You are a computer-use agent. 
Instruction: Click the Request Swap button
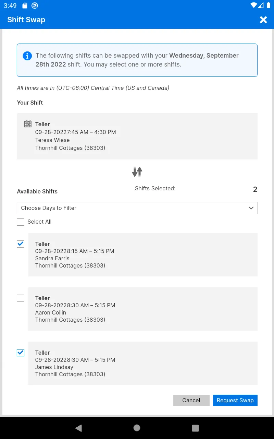[235, 400]
